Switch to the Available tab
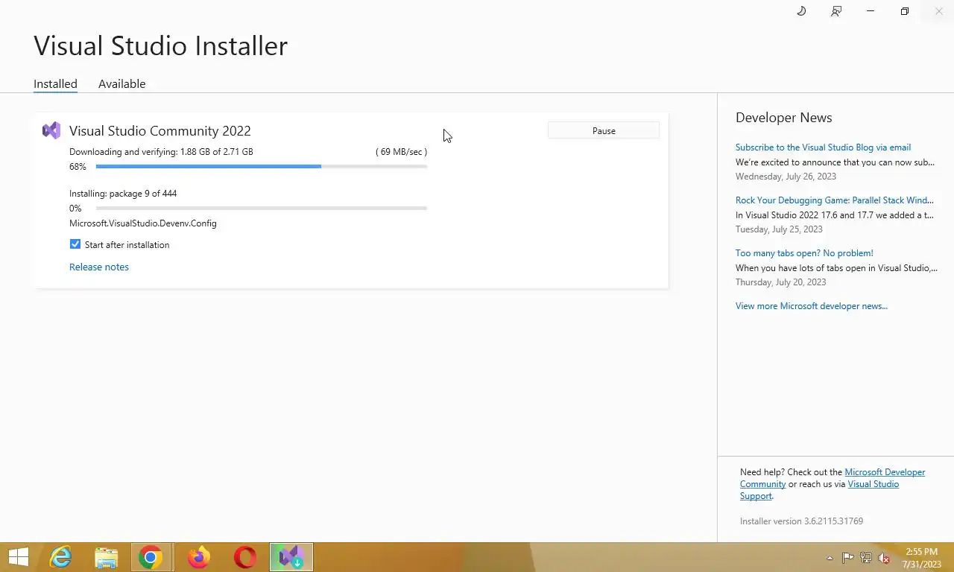Viewport: 954px width, 572px height. (122, 83)
